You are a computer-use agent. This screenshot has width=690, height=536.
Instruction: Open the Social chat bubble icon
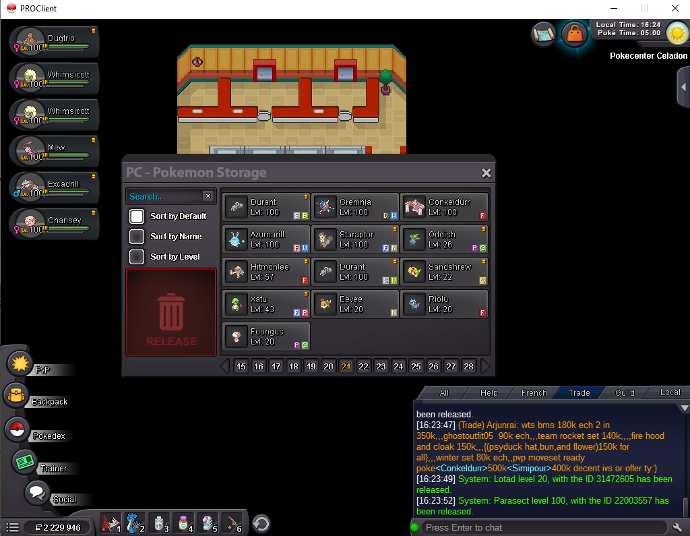pos(36,492)
